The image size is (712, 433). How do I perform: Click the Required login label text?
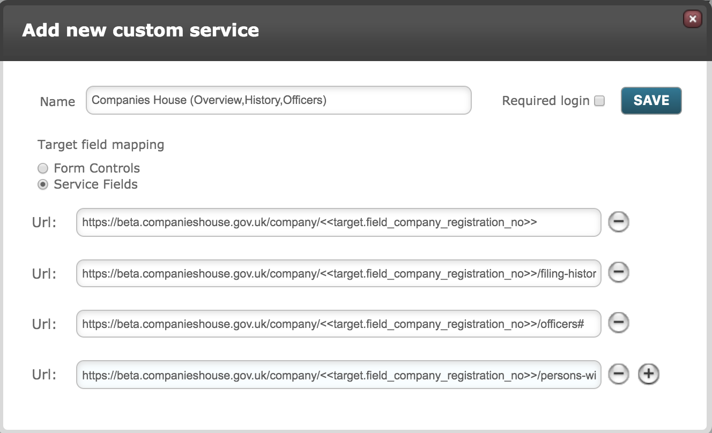(546, 101)
